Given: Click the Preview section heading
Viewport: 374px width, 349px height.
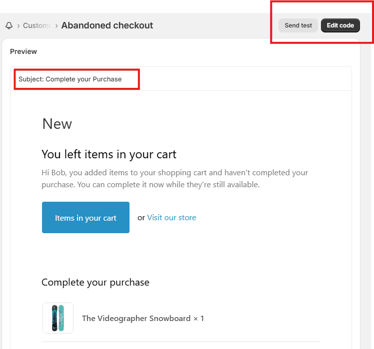Looking at the screenshot, I should point(23,51).
